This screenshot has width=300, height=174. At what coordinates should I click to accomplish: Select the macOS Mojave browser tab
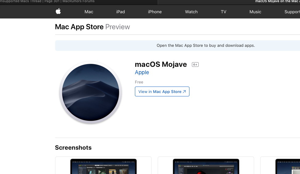(x=229, y=2)
